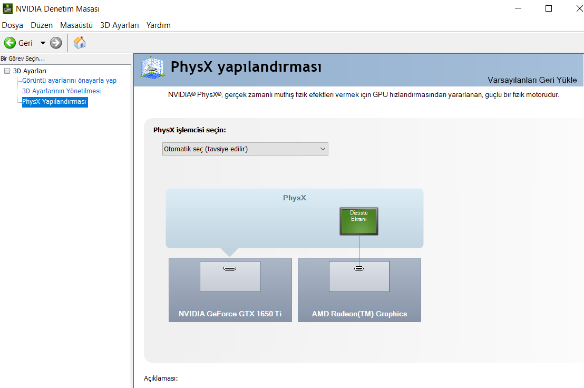This screenshot has height=388, width=584.
Task: Click the Bir Görev Seçin header
Action: (x=23, y=59)
